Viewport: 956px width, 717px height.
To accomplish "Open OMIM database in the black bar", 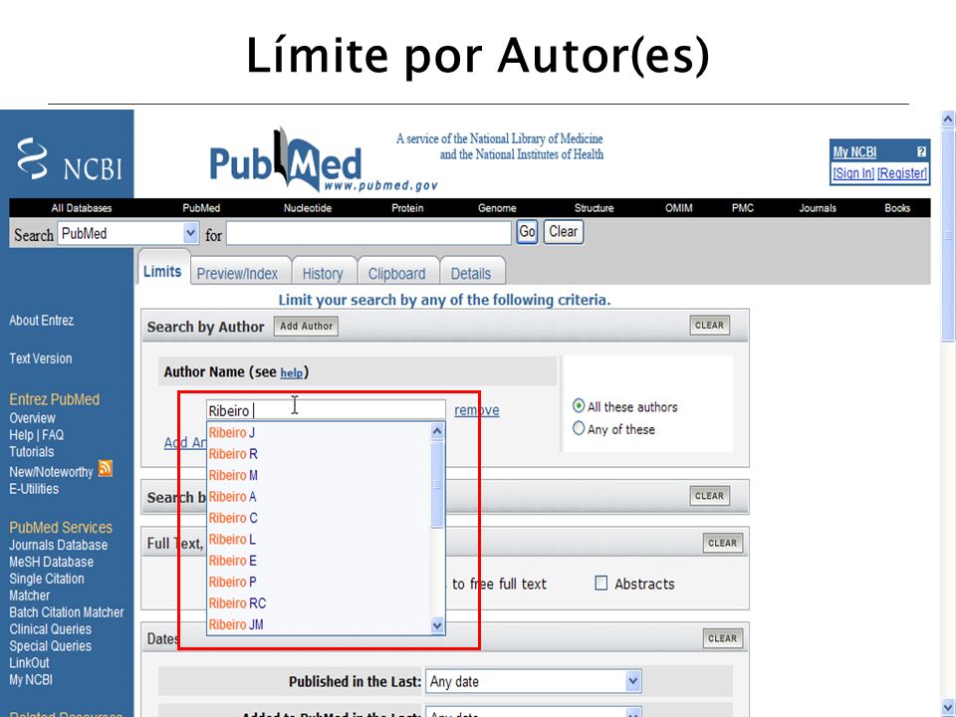I will (x=678, y=208).
